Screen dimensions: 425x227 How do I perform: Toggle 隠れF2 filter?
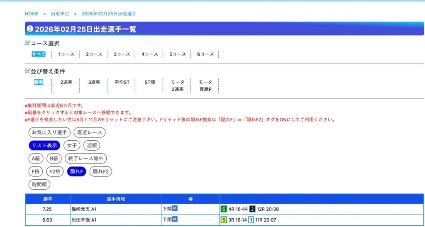tap(101, 171)
